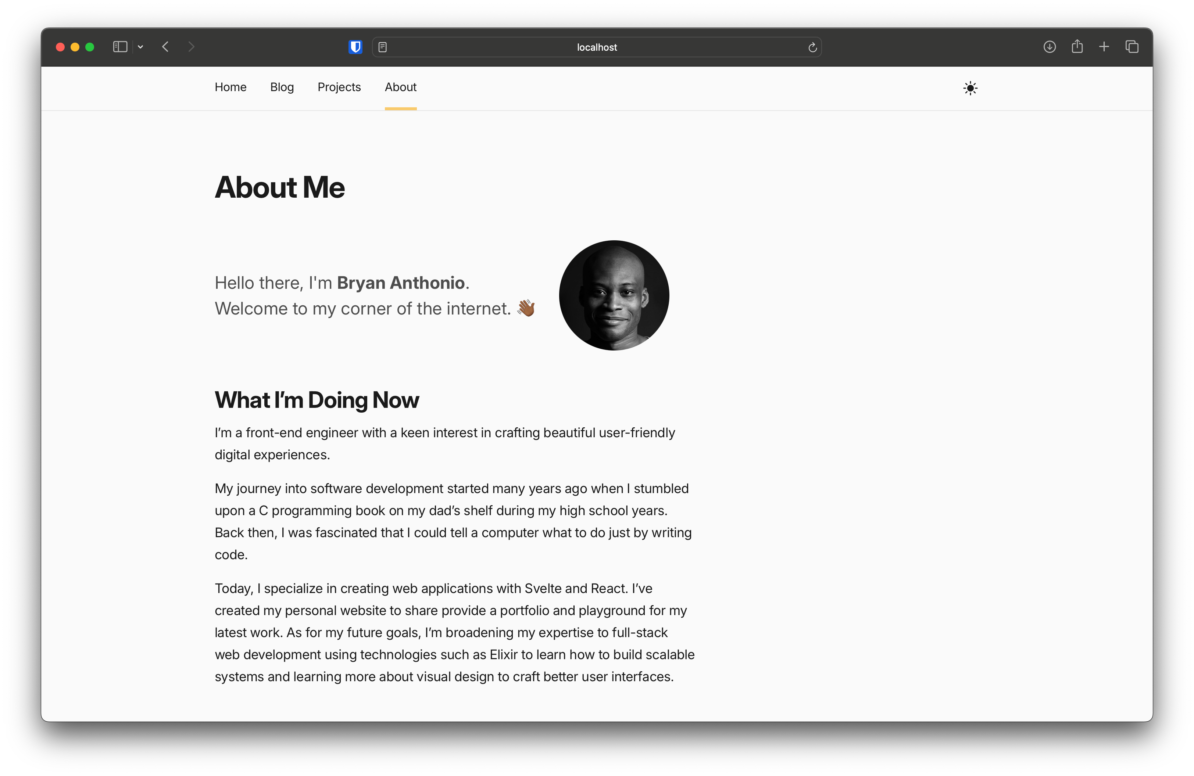The height and width of the screenshot is (776, 1194).
Task: Toggle the Safari sidebar
Action: (120, 47)
